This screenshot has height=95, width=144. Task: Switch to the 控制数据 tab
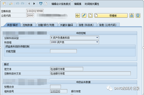tap(28, 25)
